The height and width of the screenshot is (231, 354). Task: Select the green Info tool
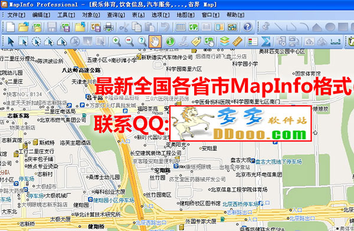click(171, 41)
